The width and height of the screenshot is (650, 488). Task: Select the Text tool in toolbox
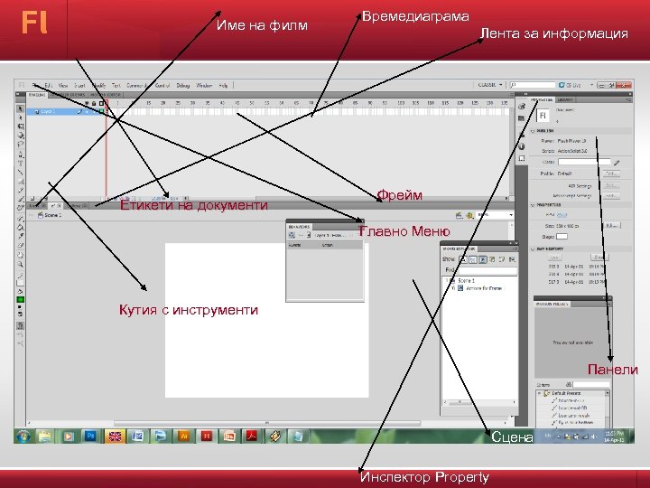tap(20, 163)
